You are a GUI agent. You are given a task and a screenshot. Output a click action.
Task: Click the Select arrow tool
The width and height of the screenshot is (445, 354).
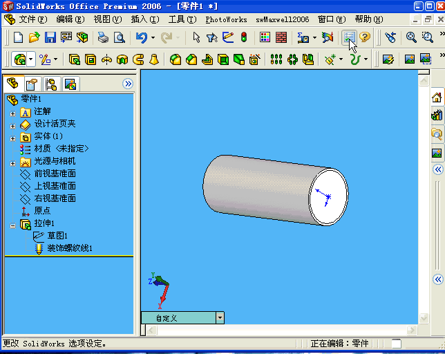point(196,37)
